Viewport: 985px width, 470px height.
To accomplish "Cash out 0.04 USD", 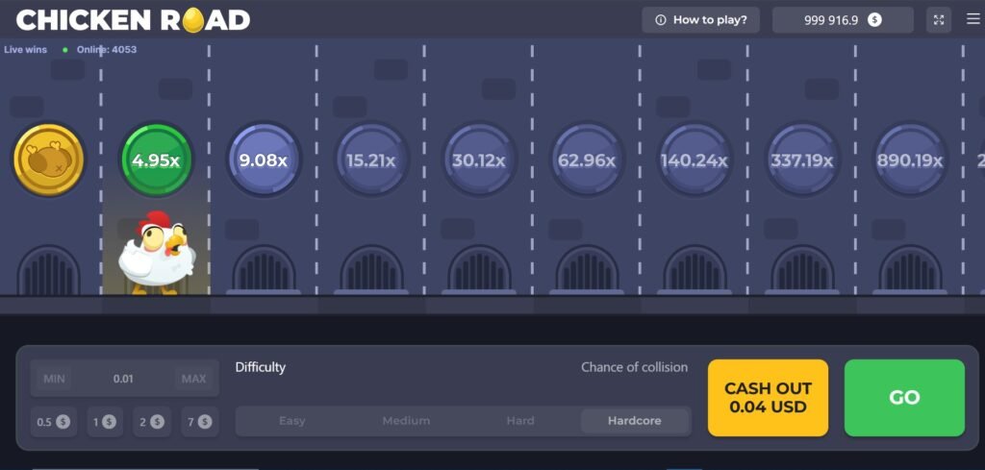I will tap(768, 398).
